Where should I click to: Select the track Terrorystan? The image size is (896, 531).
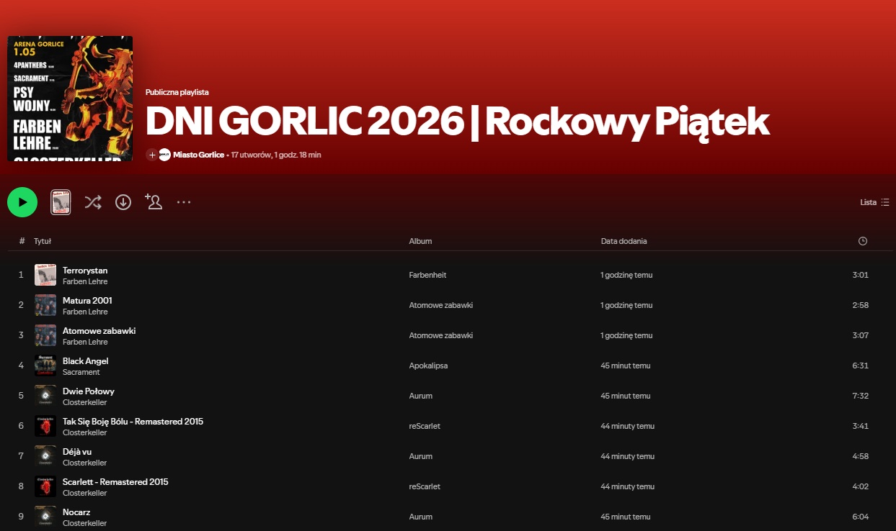coord(85,271)
